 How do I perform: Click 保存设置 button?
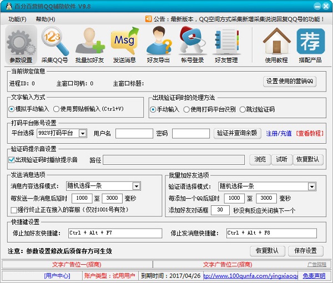click(x=306, y=251)
